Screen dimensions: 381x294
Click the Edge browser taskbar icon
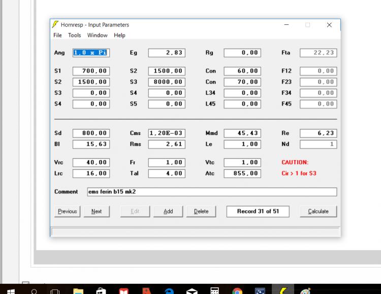click(x=169, y=291)
